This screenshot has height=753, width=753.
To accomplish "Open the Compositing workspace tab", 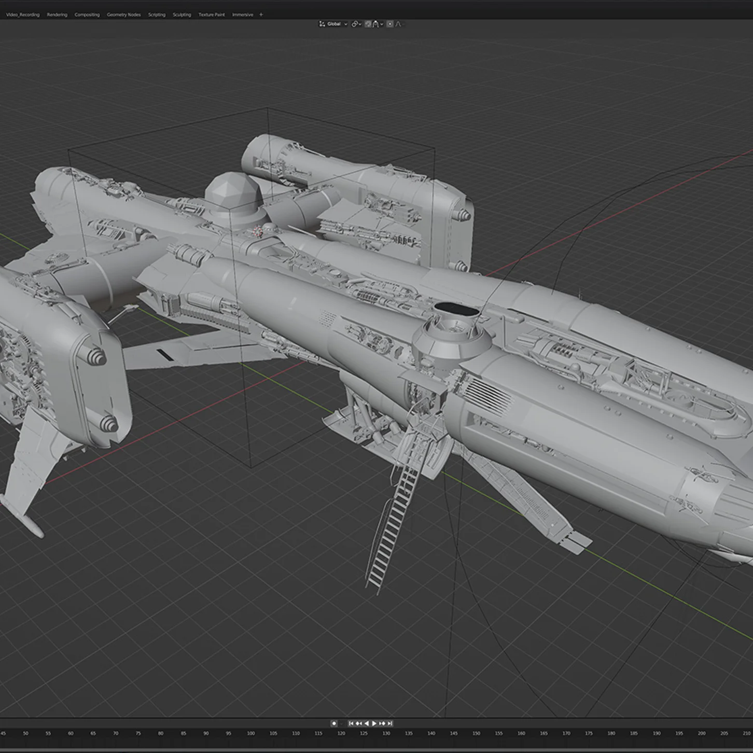I will 87,15.
